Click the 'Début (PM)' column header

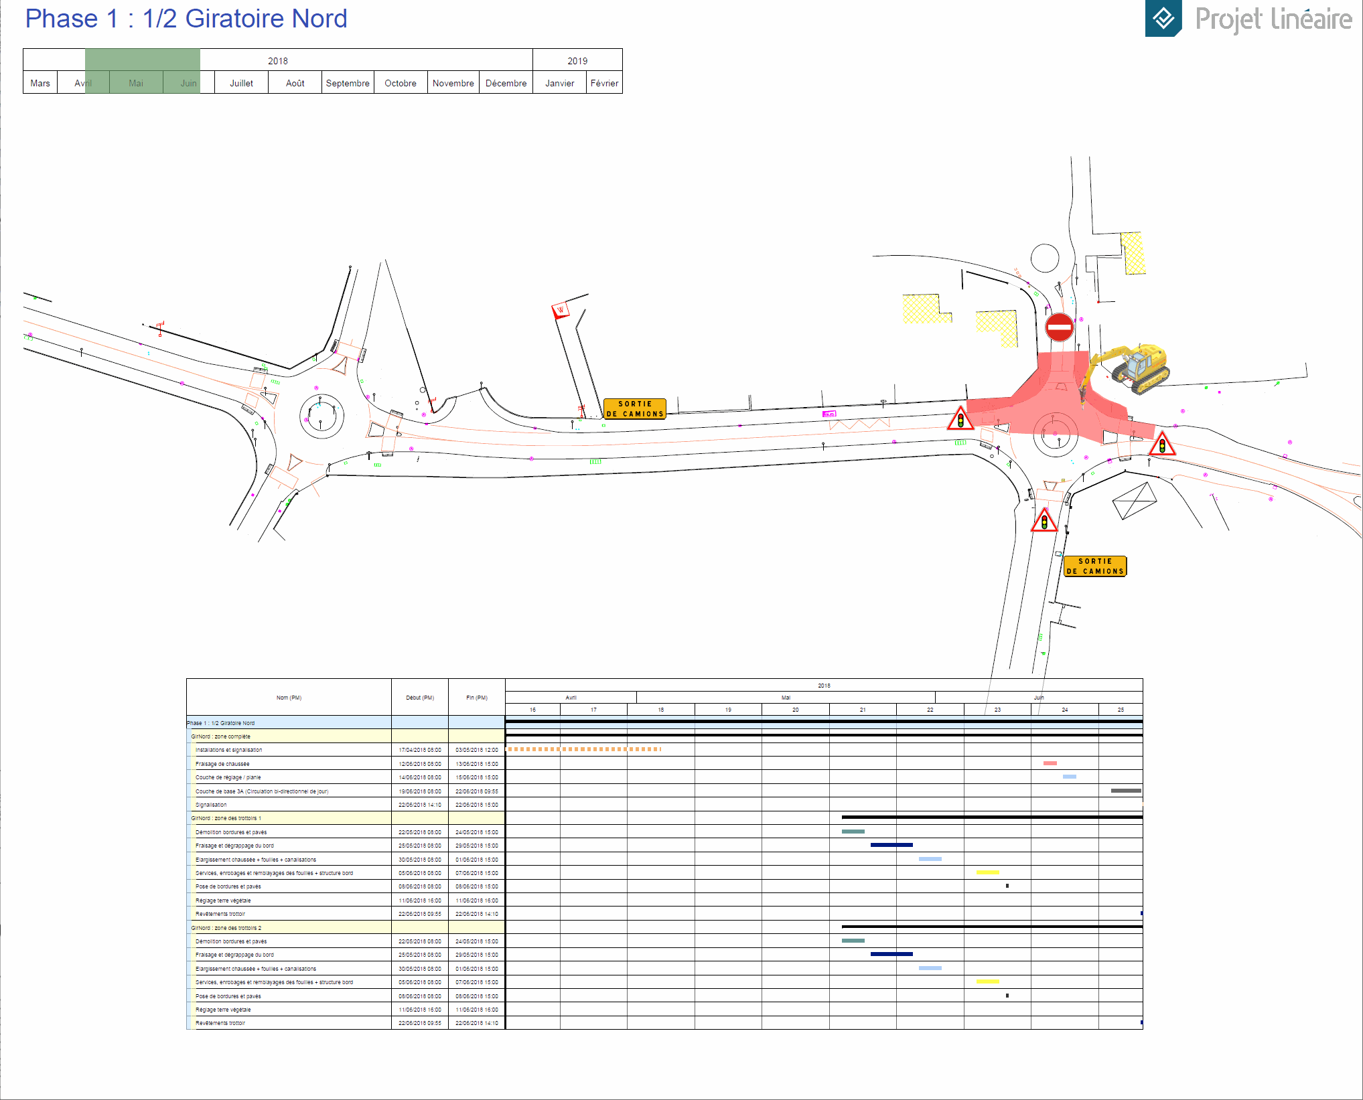tap(419, 698)
